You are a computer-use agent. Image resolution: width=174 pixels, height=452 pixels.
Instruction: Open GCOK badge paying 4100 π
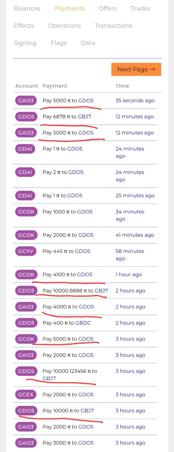point(26,274)
